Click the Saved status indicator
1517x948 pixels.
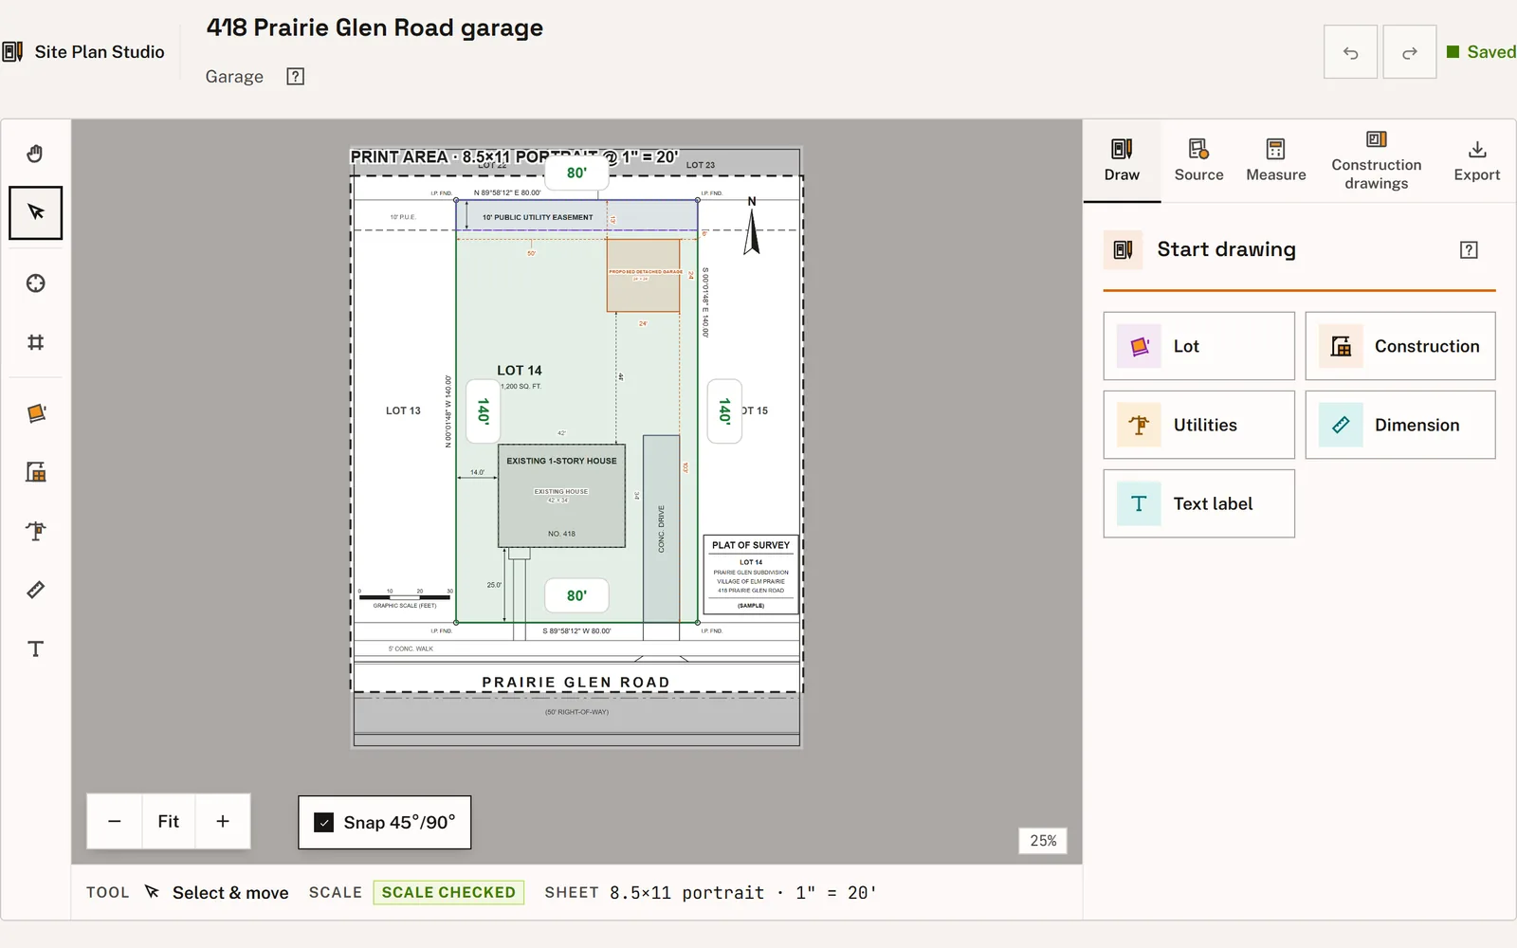point(1481,52)
